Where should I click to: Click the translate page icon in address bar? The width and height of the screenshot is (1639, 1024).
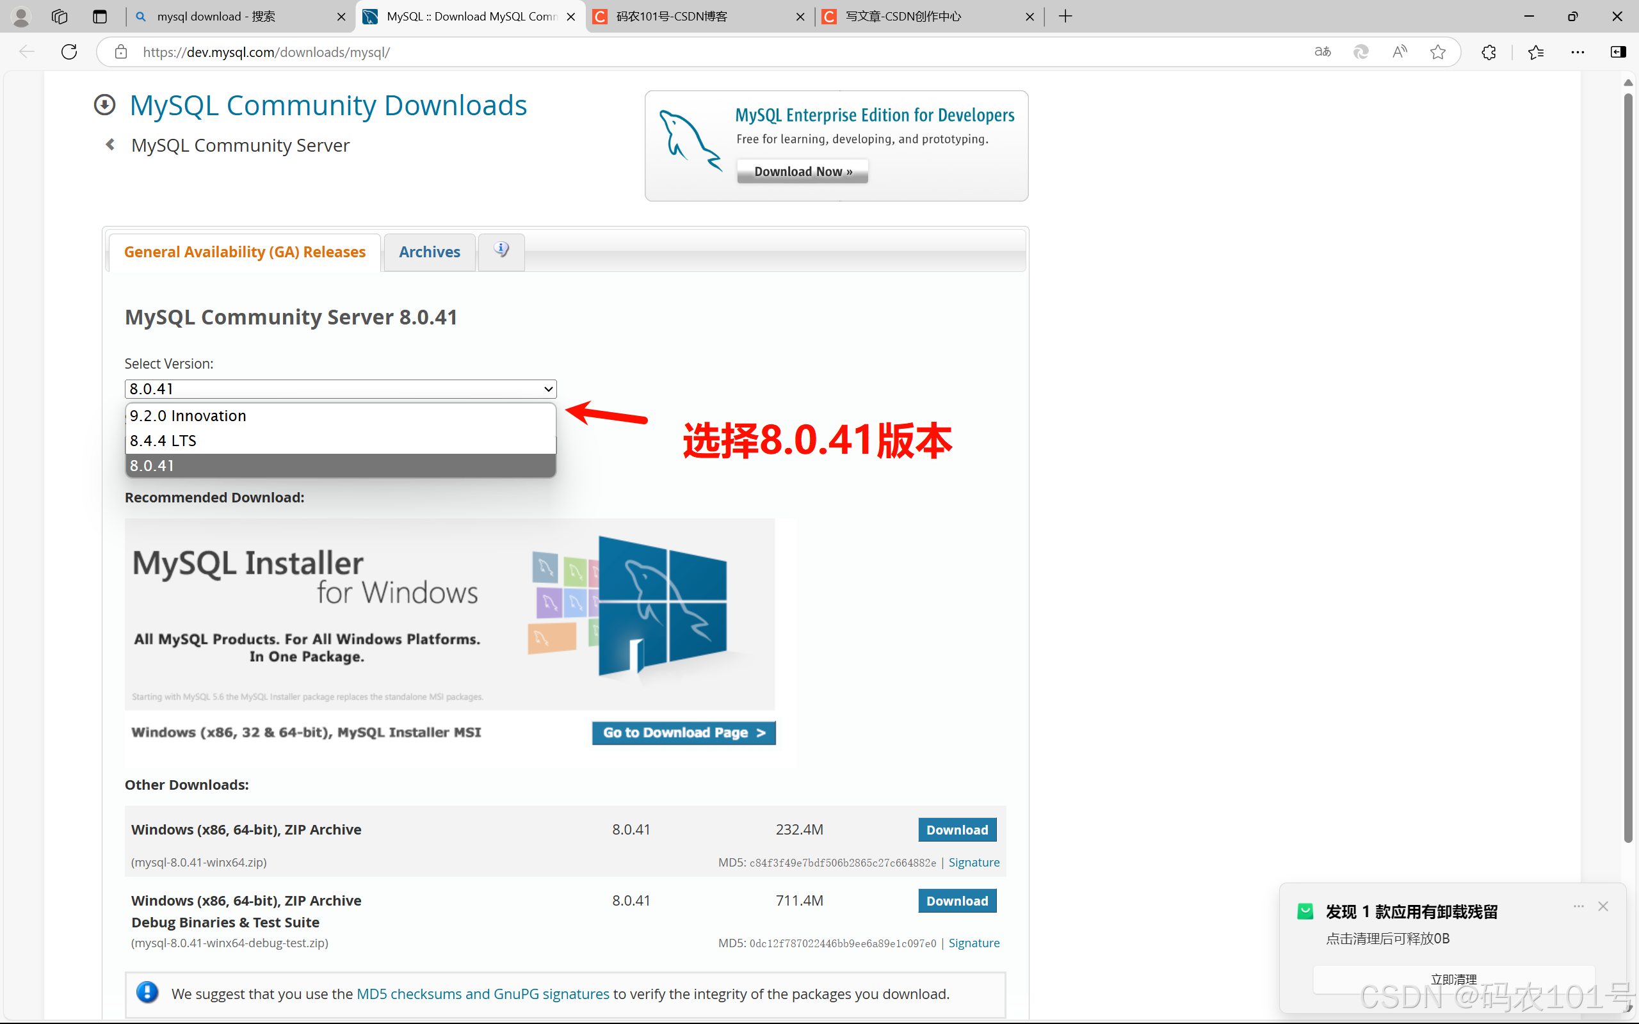(1322, 52)
